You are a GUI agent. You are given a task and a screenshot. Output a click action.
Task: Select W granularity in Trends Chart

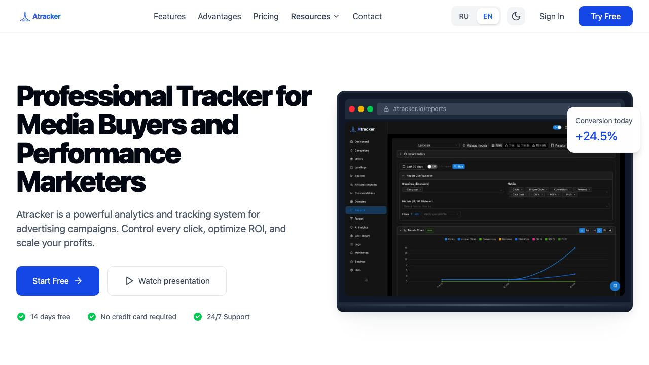pyautogui.click(x=605, y=230)
